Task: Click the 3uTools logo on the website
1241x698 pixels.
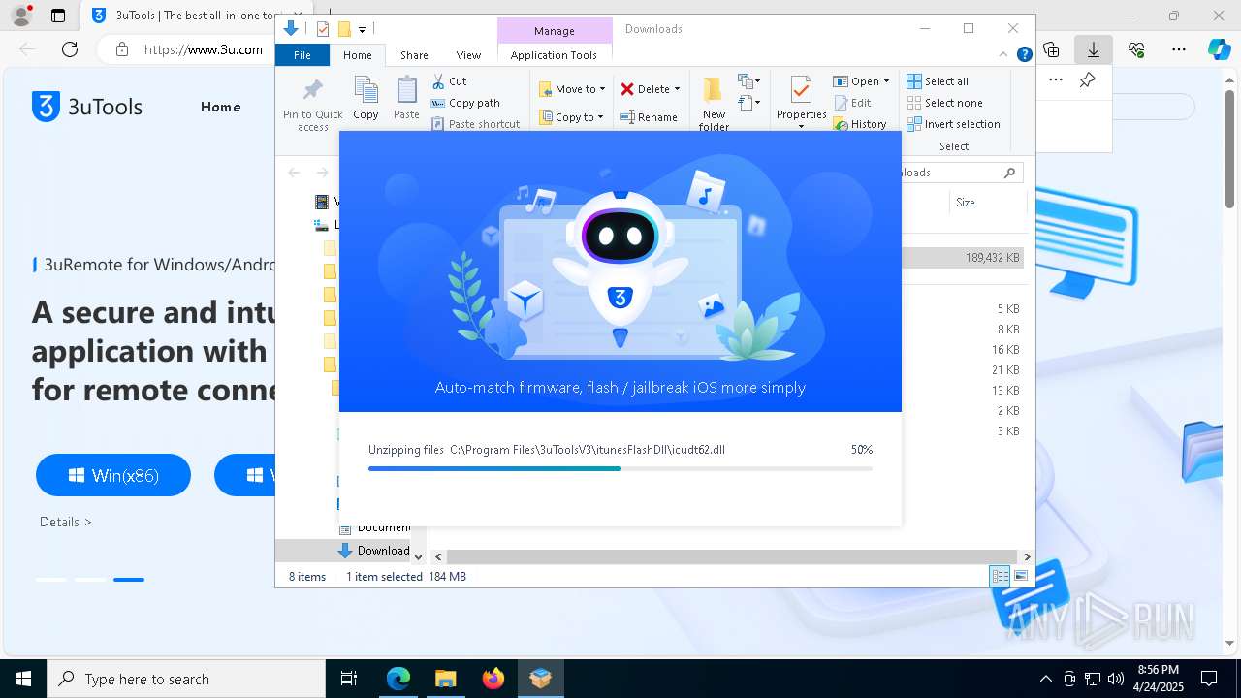Action: pyautogui.click(x=87, y=107)
